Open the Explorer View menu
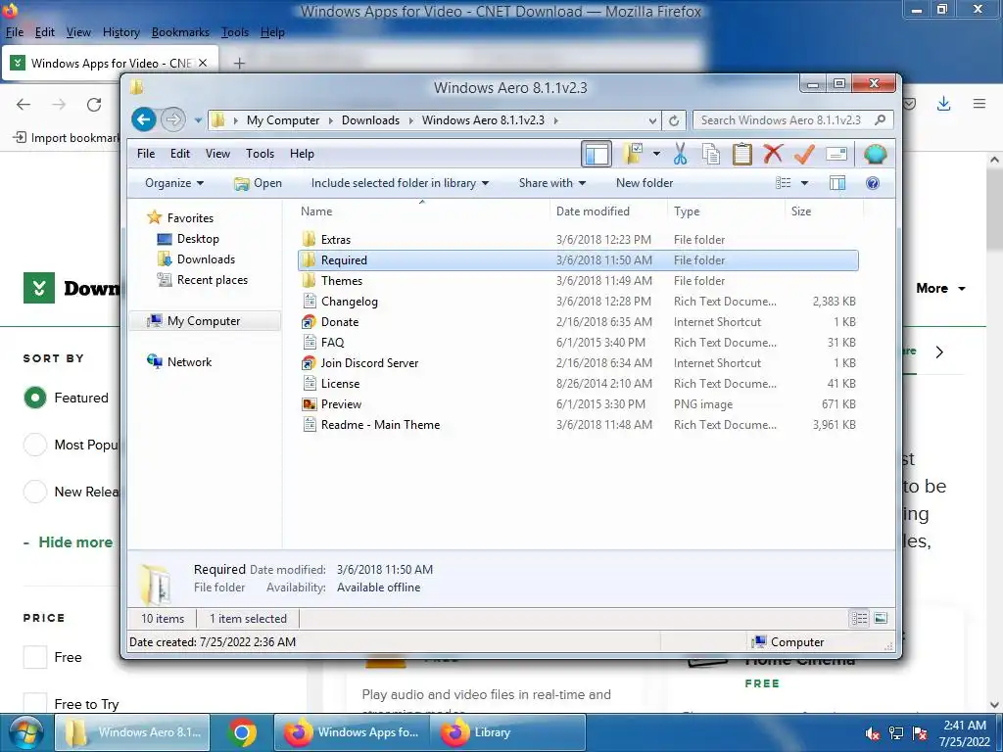 coord(217,154)
